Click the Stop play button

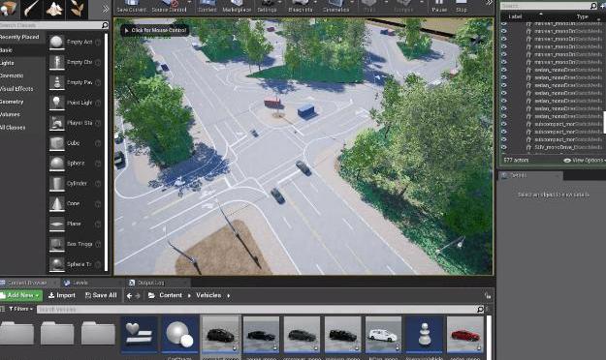pyautogui.click(x=462, y=7)
